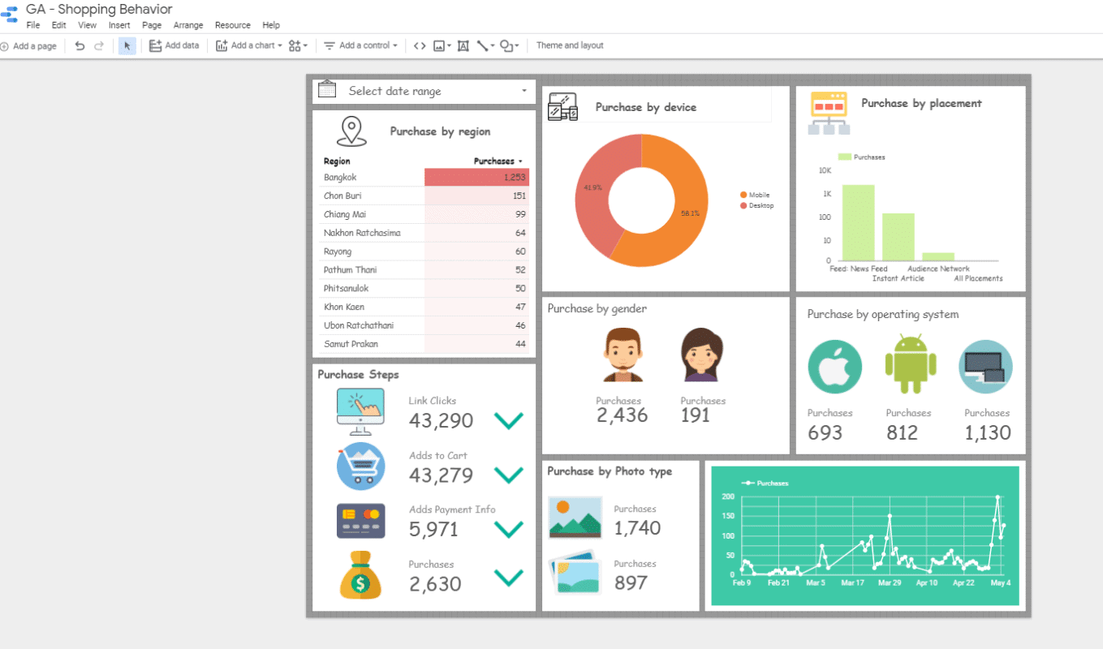Open the Add a control dropdown
The height and width of the screenshot is (649, 1103).
point(360,45)
